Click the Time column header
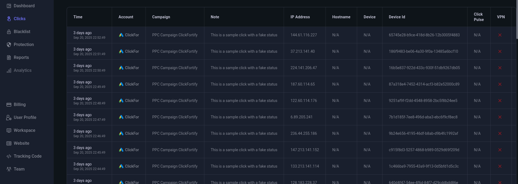 78,17
